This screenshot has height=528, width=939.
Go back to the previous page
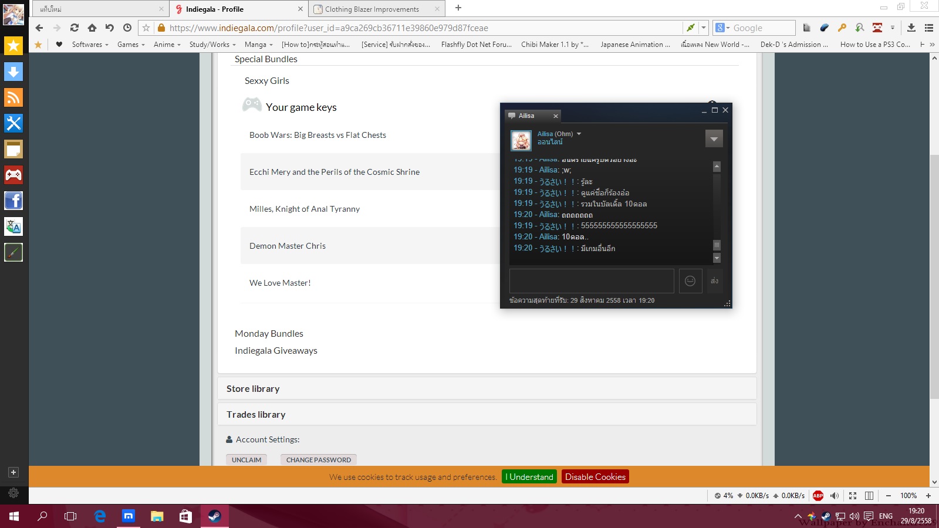coord(39,28)
